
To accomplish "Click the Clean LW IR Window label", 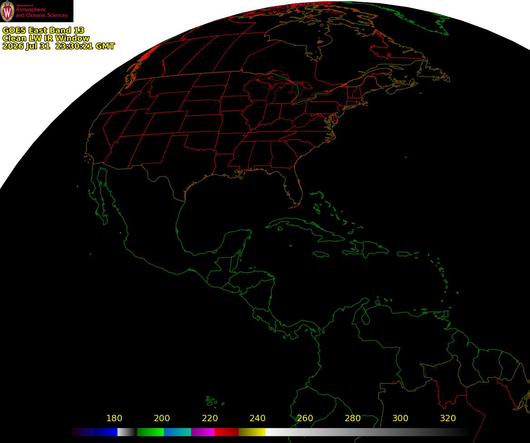I will coord(46,38).
